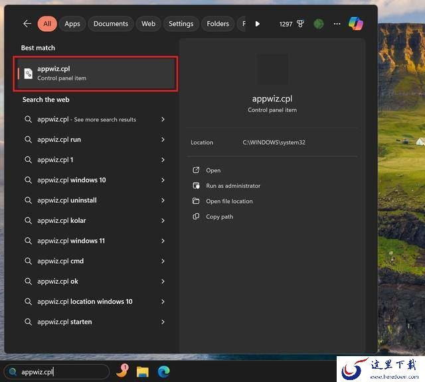Switch to the Settings filter tab
Viewport: 425px width, 382px height.
[x=181, y=24]
